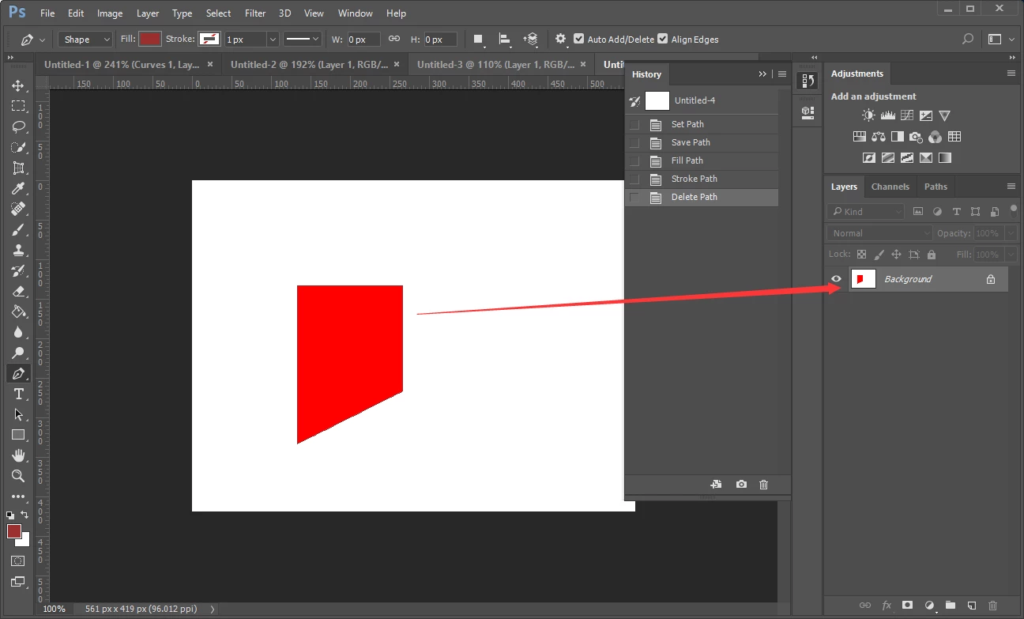
Task: Open path operations icon in options bar
Action: (478, 39)
